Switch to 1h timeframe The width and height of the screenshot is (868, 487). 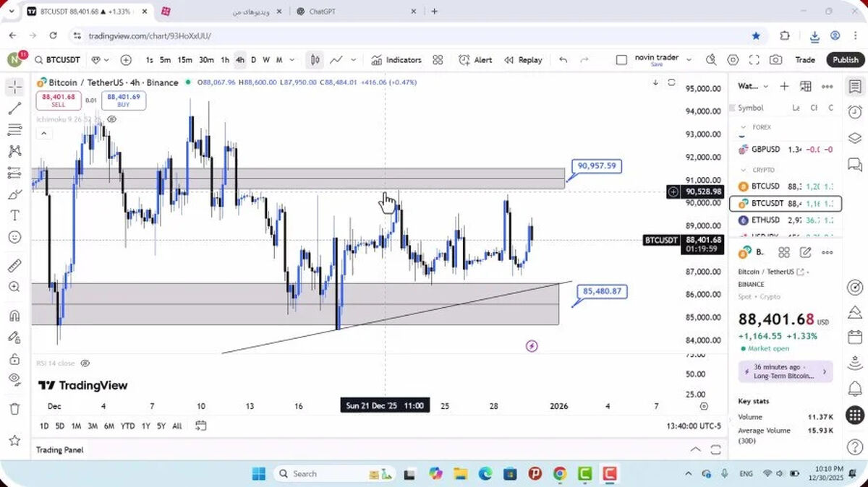(225, 60)
